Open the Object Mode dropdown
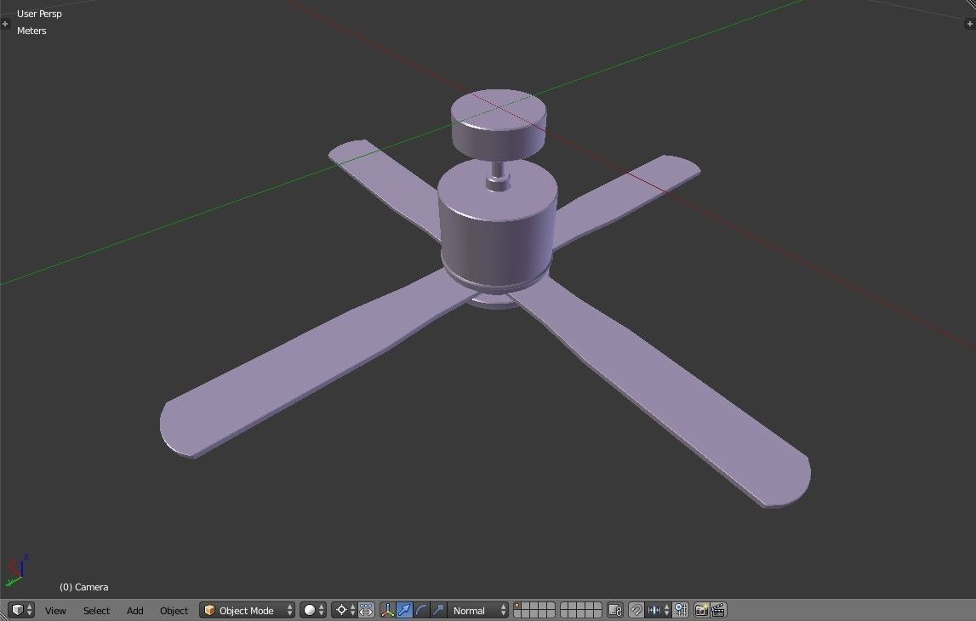This screenshot has width=976, height=621. click(247, 610)
